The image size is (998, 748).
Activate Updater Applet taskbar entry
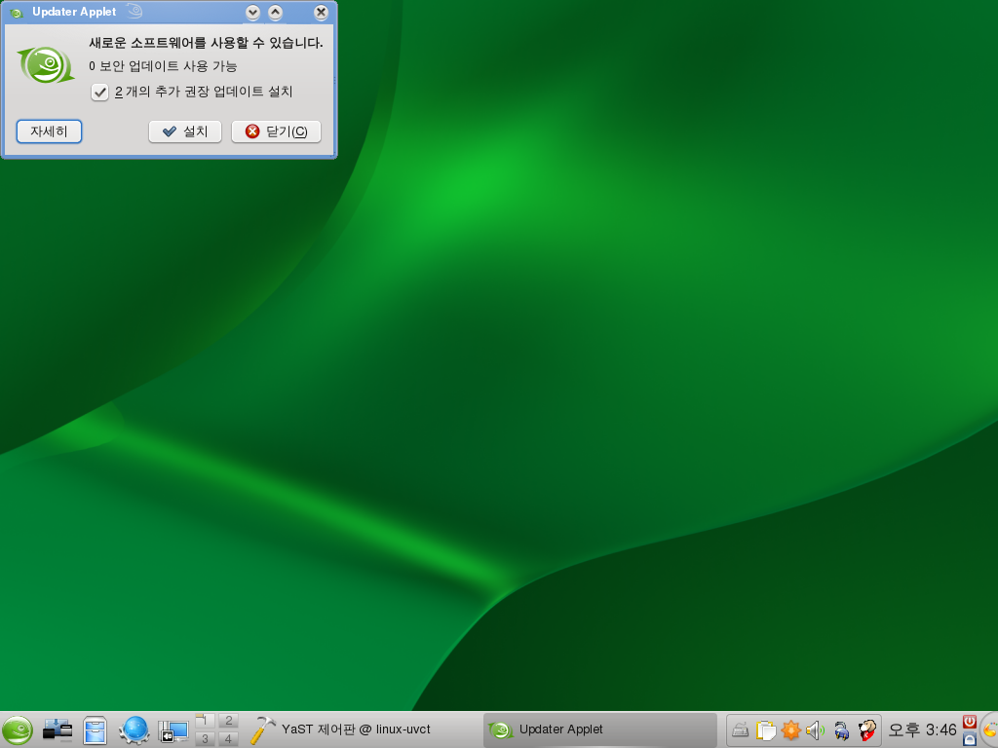tap(600, 729)
